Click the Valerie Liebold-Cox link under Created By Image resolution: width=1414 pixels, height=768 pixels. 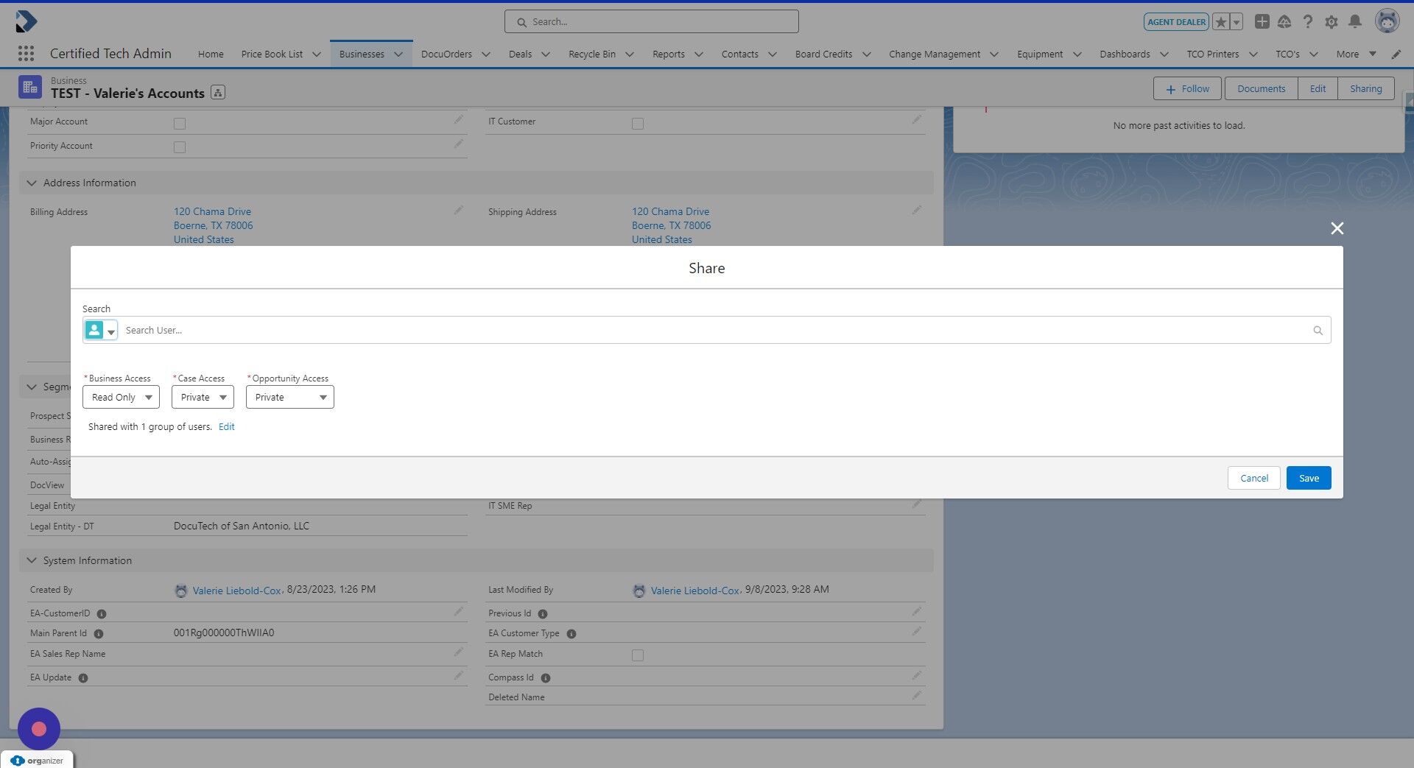pyautogui.click(x=236, y=590)
